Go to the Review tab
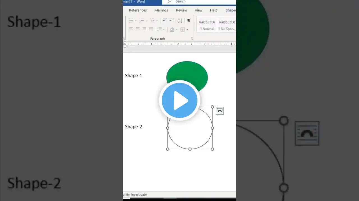This screenshot has height=201, width=359. click(x=181, y=10)
